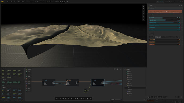The width and height of the screenshot is (184, 103).
Task: Click the orange Work in Progress banner
Action: (x=165, y=12)
